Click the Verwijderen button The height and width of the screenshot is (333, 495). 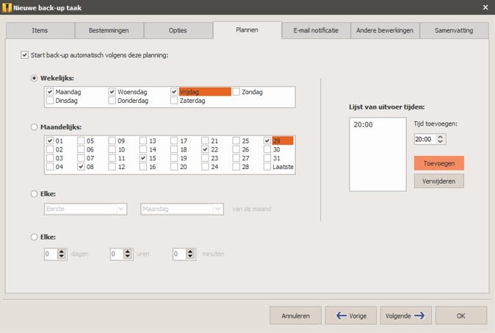click(439, 181)
